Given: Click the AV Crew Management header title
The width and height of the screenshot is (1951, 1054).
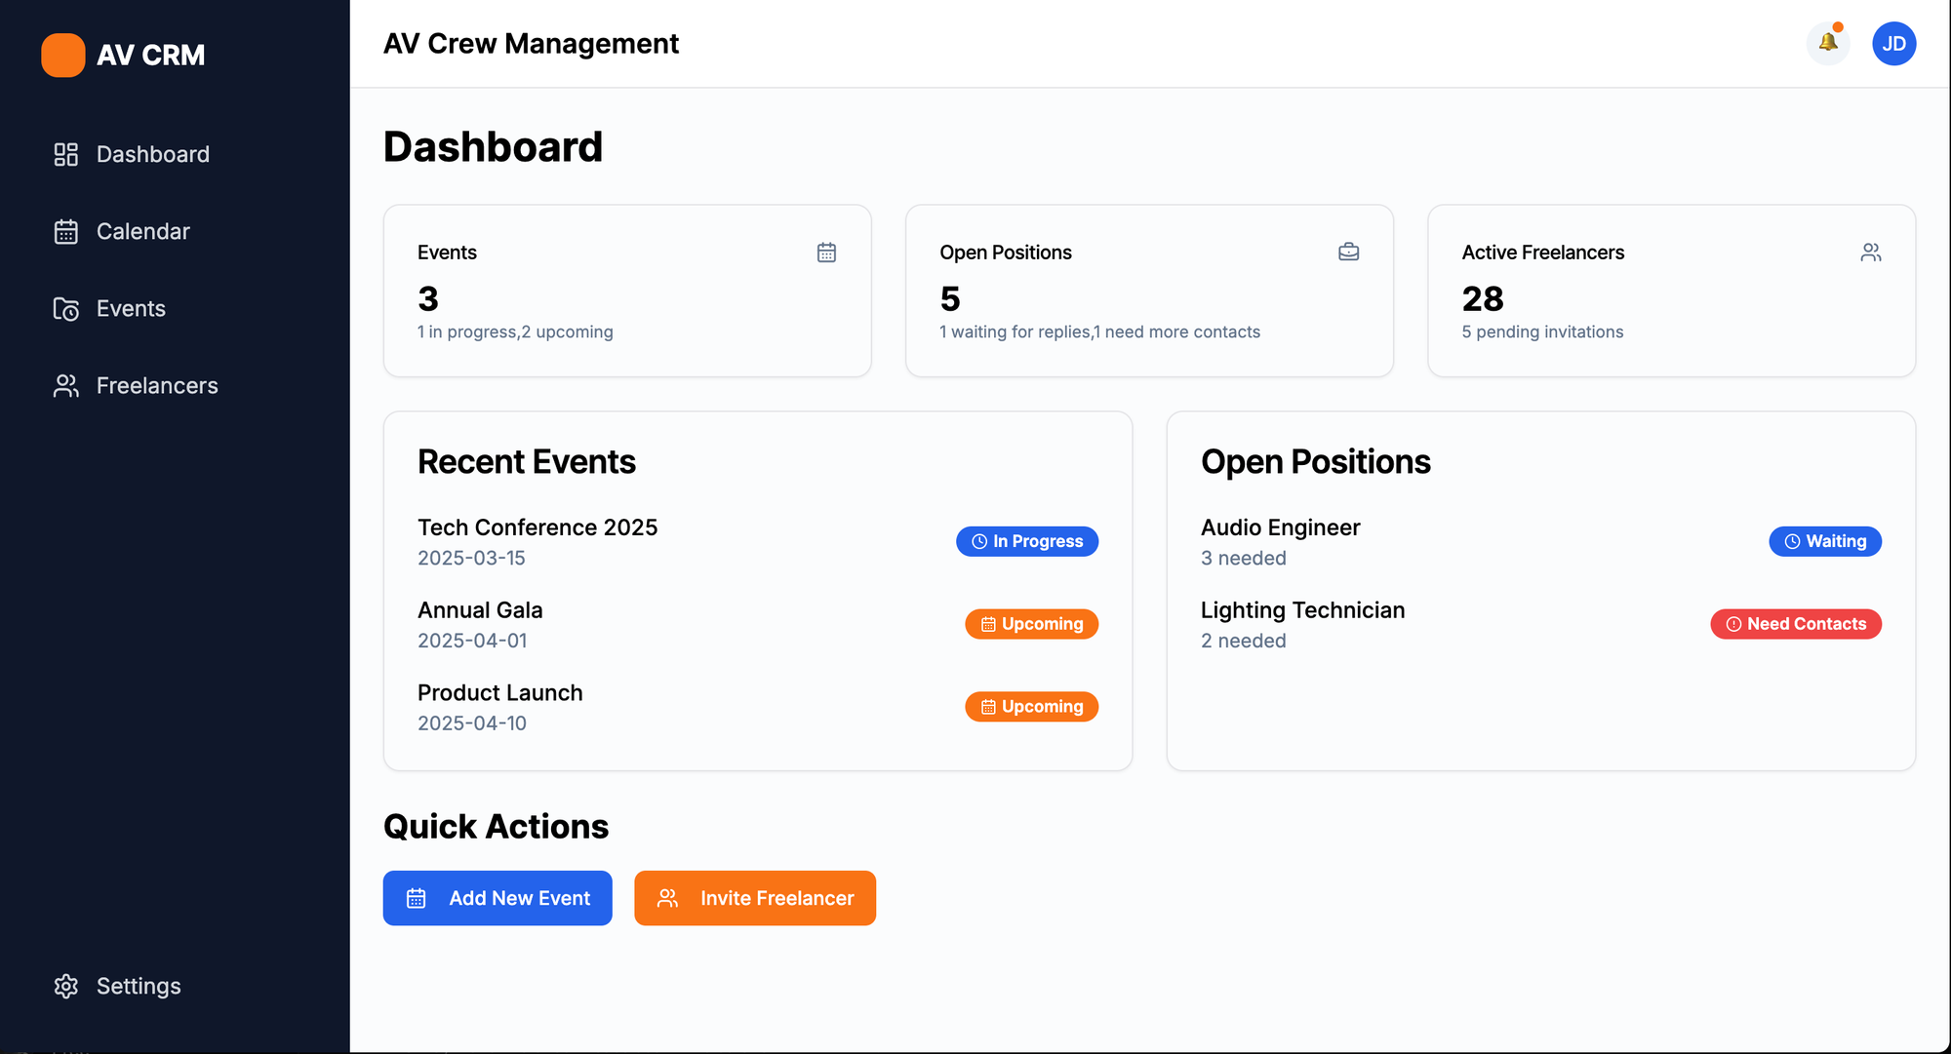Looking at the screenshot, I should click(532, 44).
